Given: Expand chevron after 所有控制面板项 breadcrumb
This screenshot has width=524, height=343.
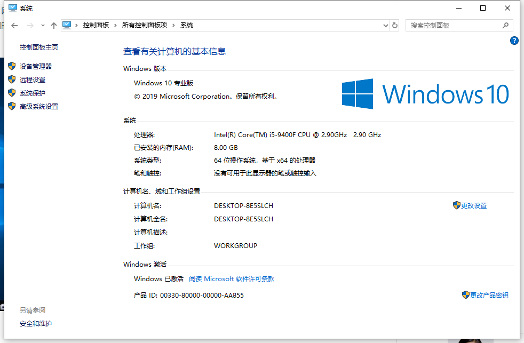Looking at the screenshot, I should coord(173,26).
